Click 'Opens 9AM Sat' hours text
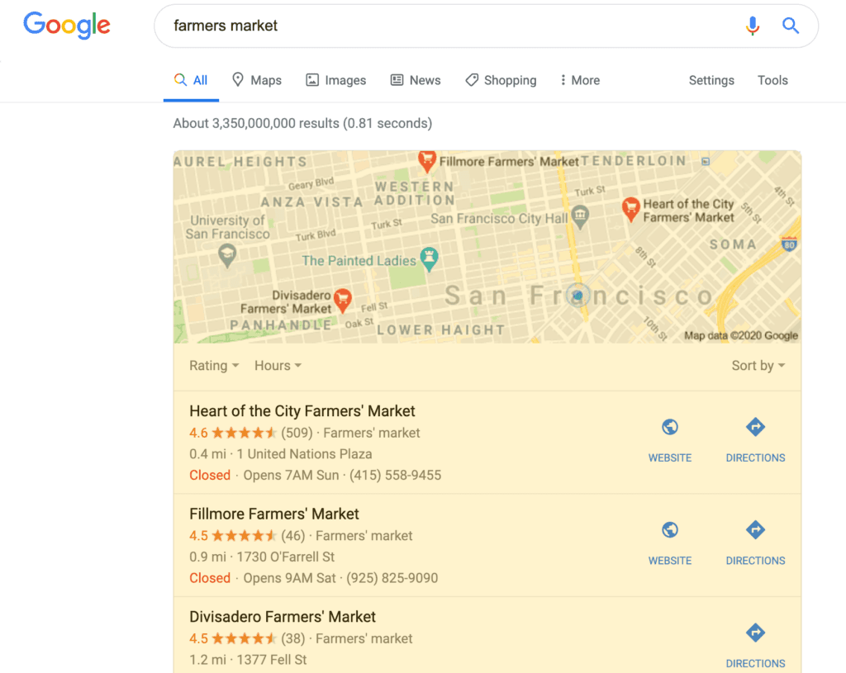Image resolution: width=846 pixels, height=673 pixels. point(289,578)
